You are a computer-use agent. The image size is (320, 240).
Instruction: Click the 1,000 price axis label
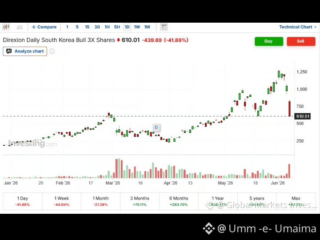[x=302, y=89]
